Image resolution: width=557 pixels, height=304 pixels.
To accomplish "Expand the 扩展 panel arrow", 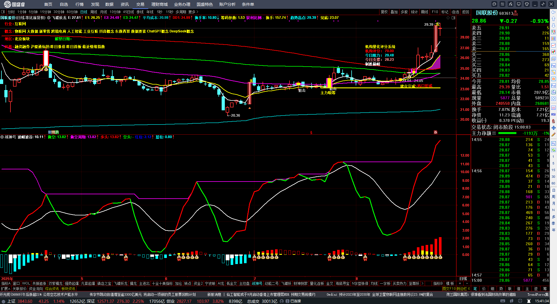I will (x=6, y=289).
